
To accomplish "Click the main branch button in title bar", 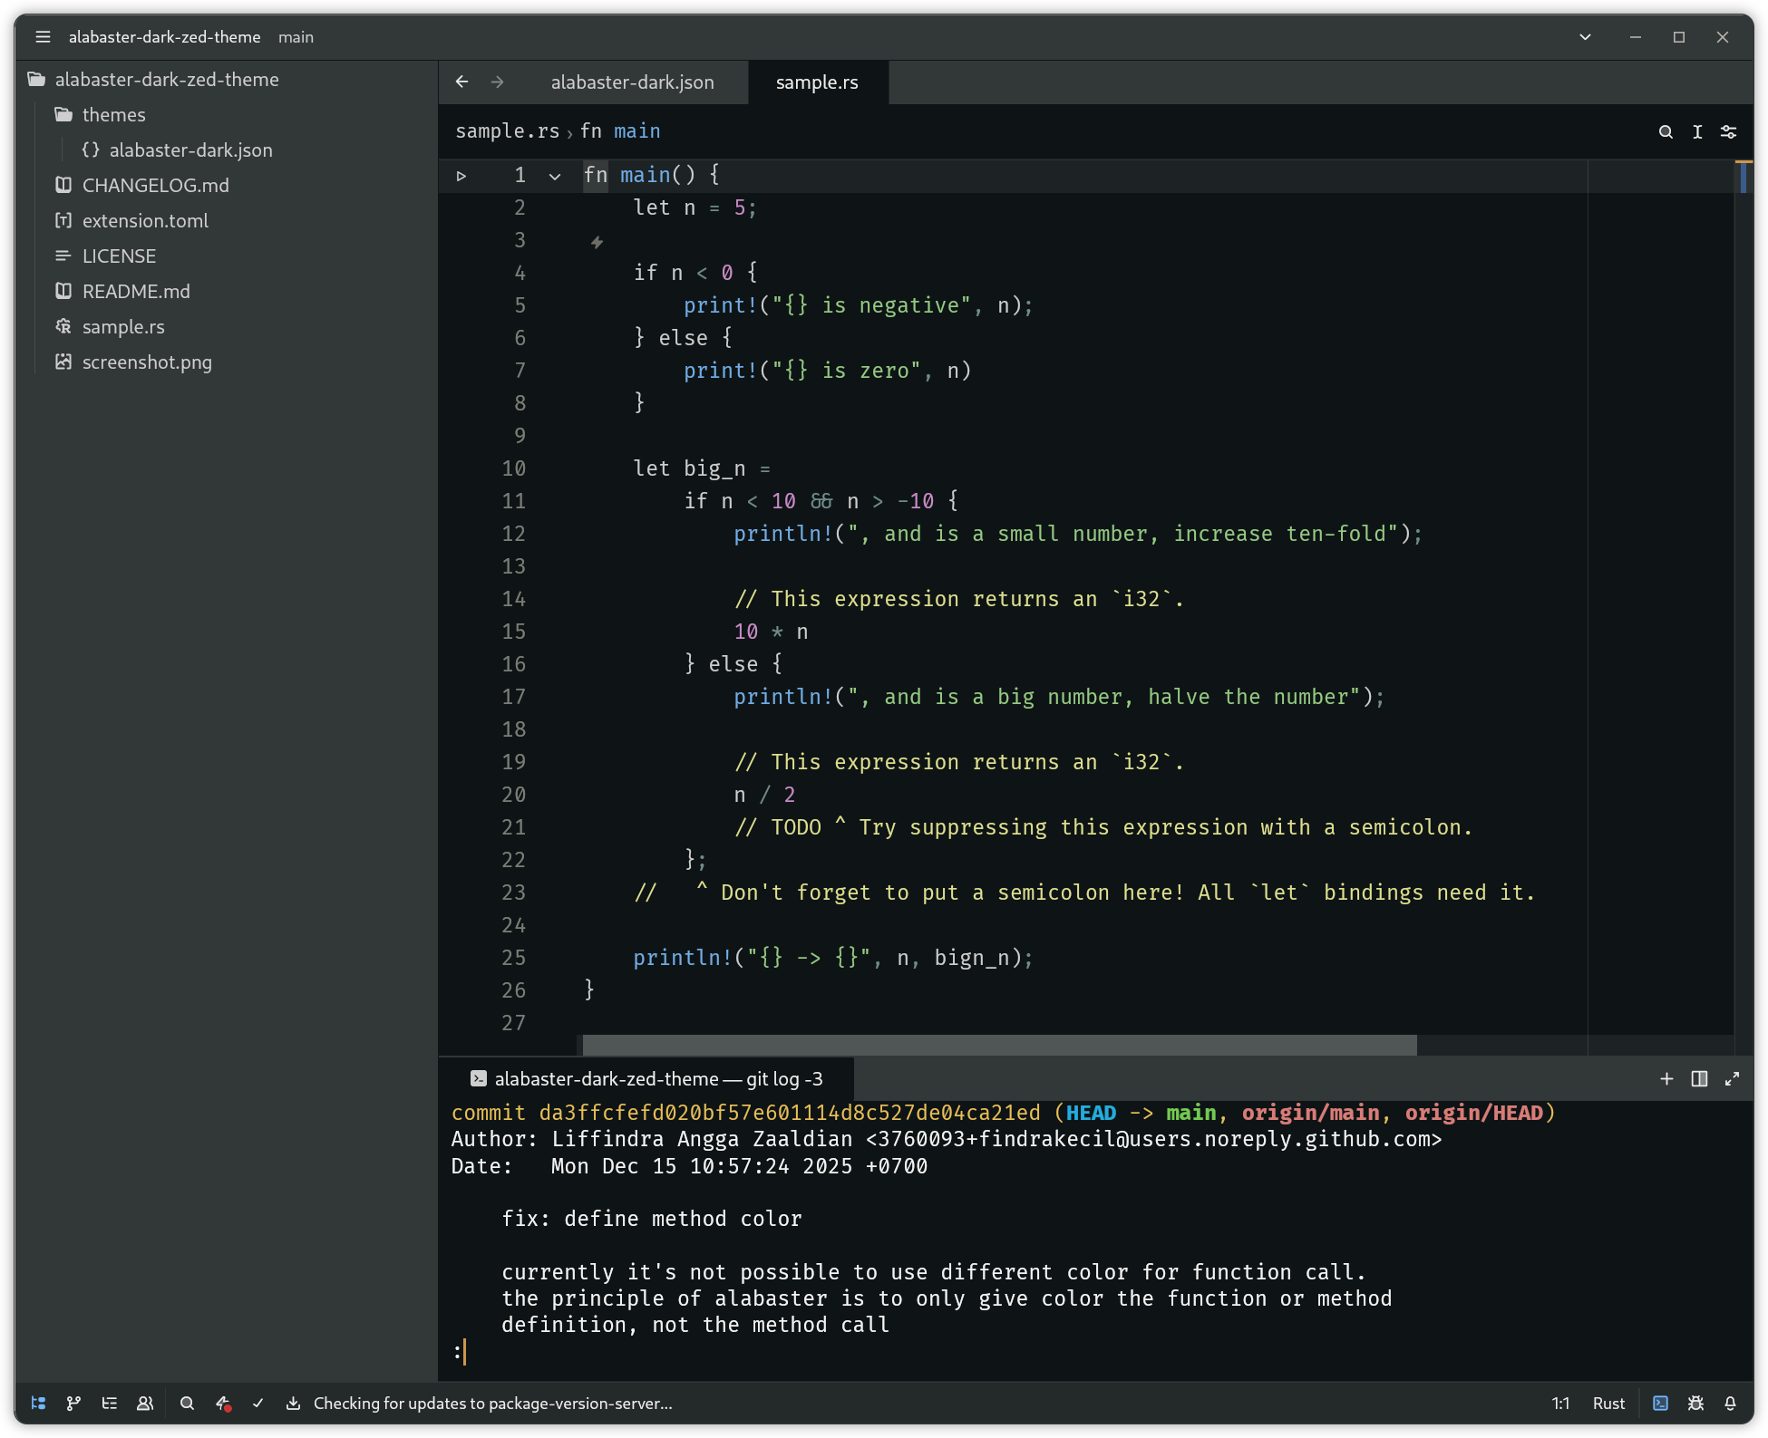I will [296, 37].
